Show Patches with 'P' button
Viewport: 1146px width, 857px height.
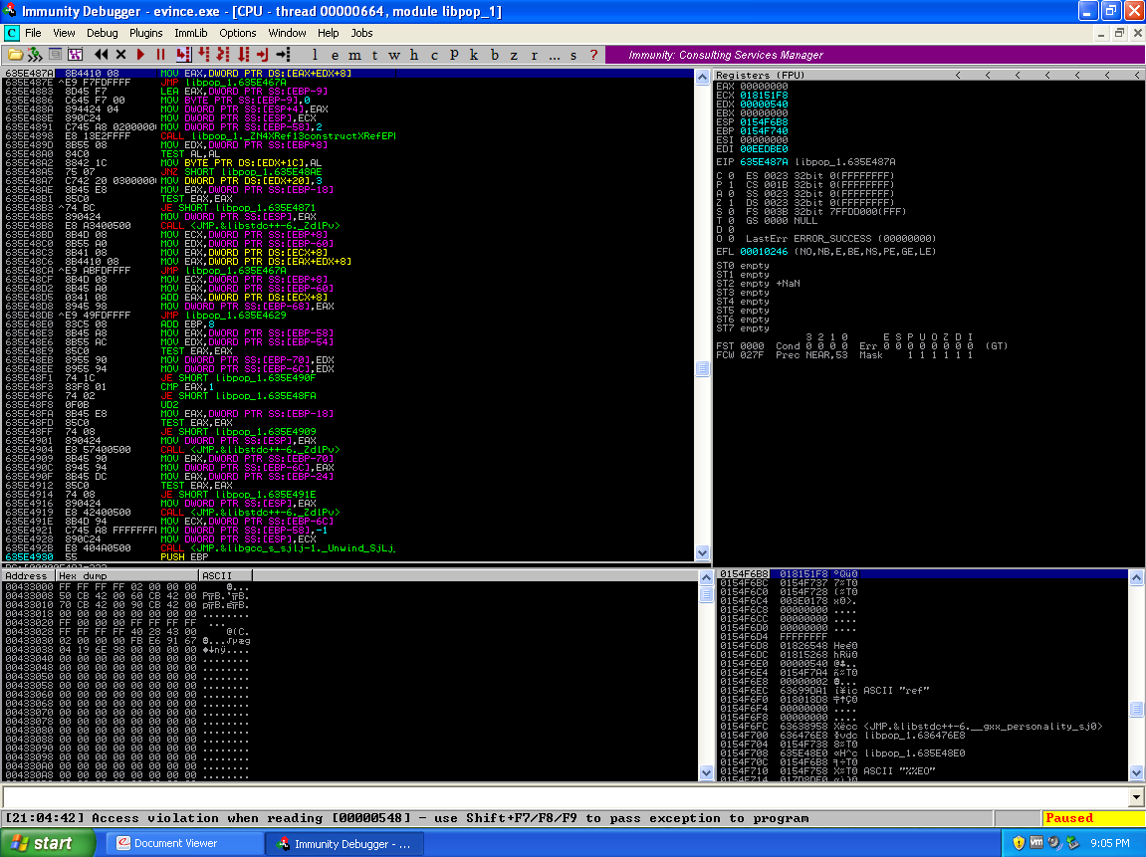(454, 55)
